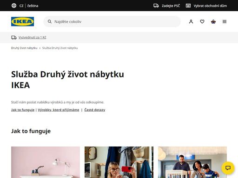
Task: Open the Vyzvednutí za 1 Kč link
Action: coord(32,38)
